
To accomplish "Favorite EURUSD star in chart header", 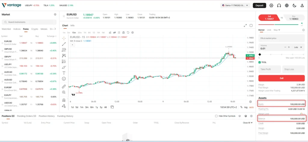I will (x=64, y=16).
